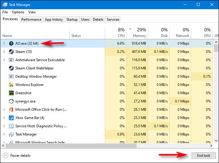Expand the Antimalware Service Executable entry
219x163 pixels.
pos(4,60)
